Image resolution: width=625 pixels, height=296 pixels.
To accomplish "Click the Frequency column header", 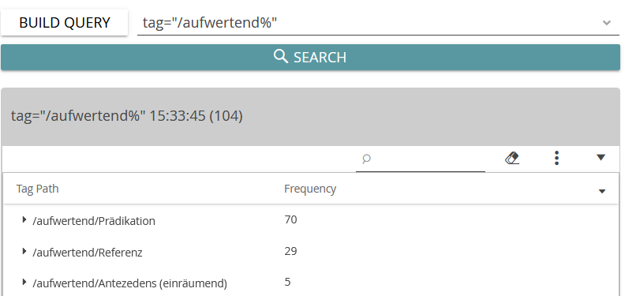I will (x=310, y=189).
